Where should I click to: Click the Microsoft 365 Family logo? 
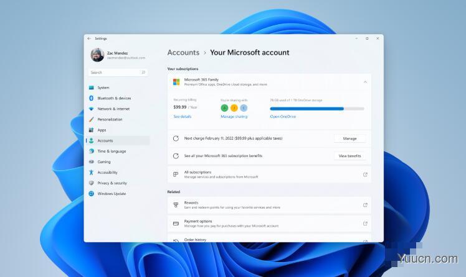[x=176, y=82]
